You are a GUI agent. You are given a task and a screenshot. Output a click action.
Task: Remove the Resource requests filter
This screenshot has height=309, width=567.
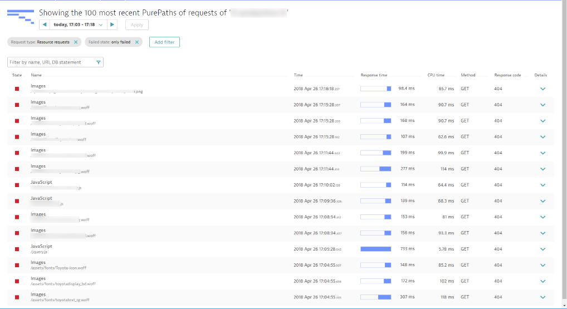(76, 42)
